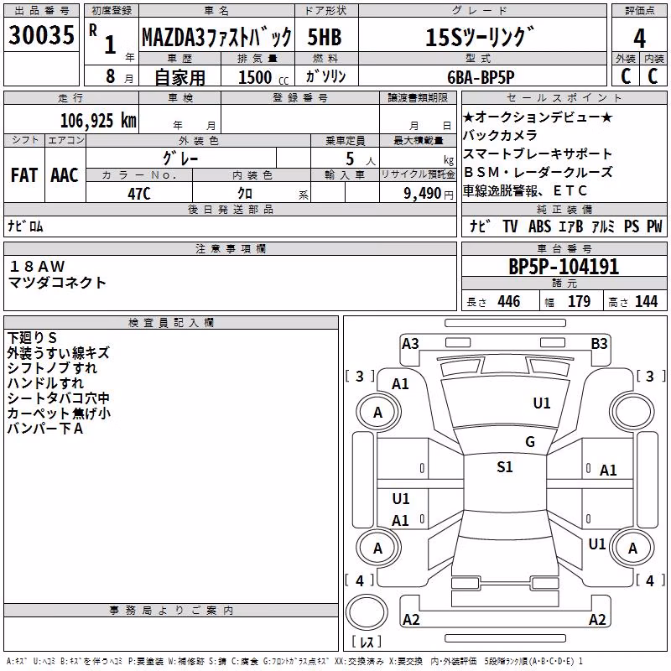
Task: Click the B3 mark on front bumper
Action: tap(599, 344)
